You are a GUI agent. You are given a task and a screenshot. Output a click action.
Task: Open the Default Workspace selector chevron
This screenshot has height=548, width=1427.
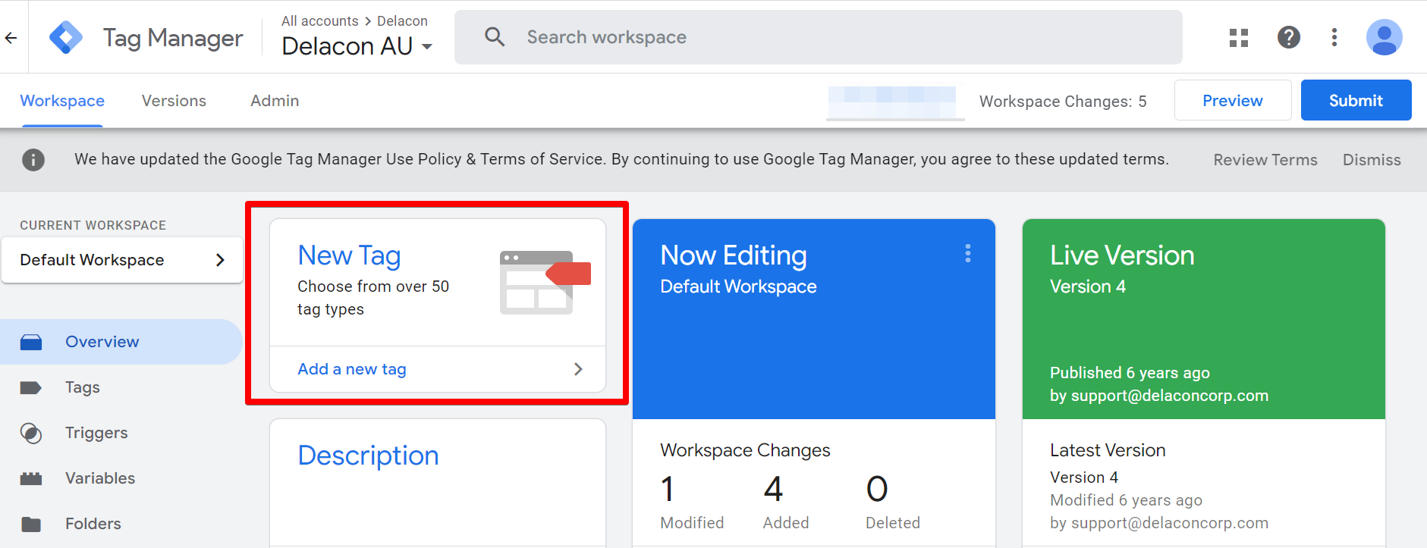point(220,260)
